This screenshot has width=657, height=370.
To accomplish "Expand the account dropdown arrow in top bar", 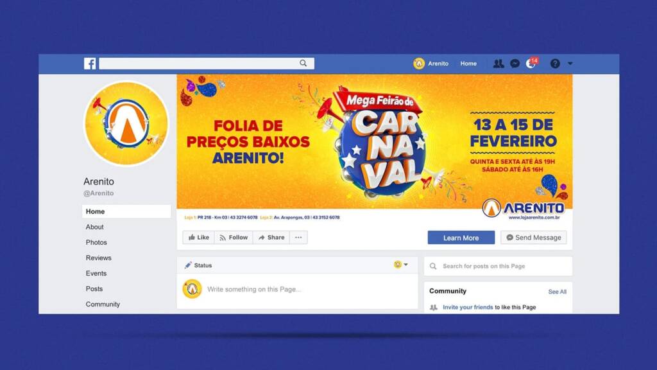I will pos(570,64).
